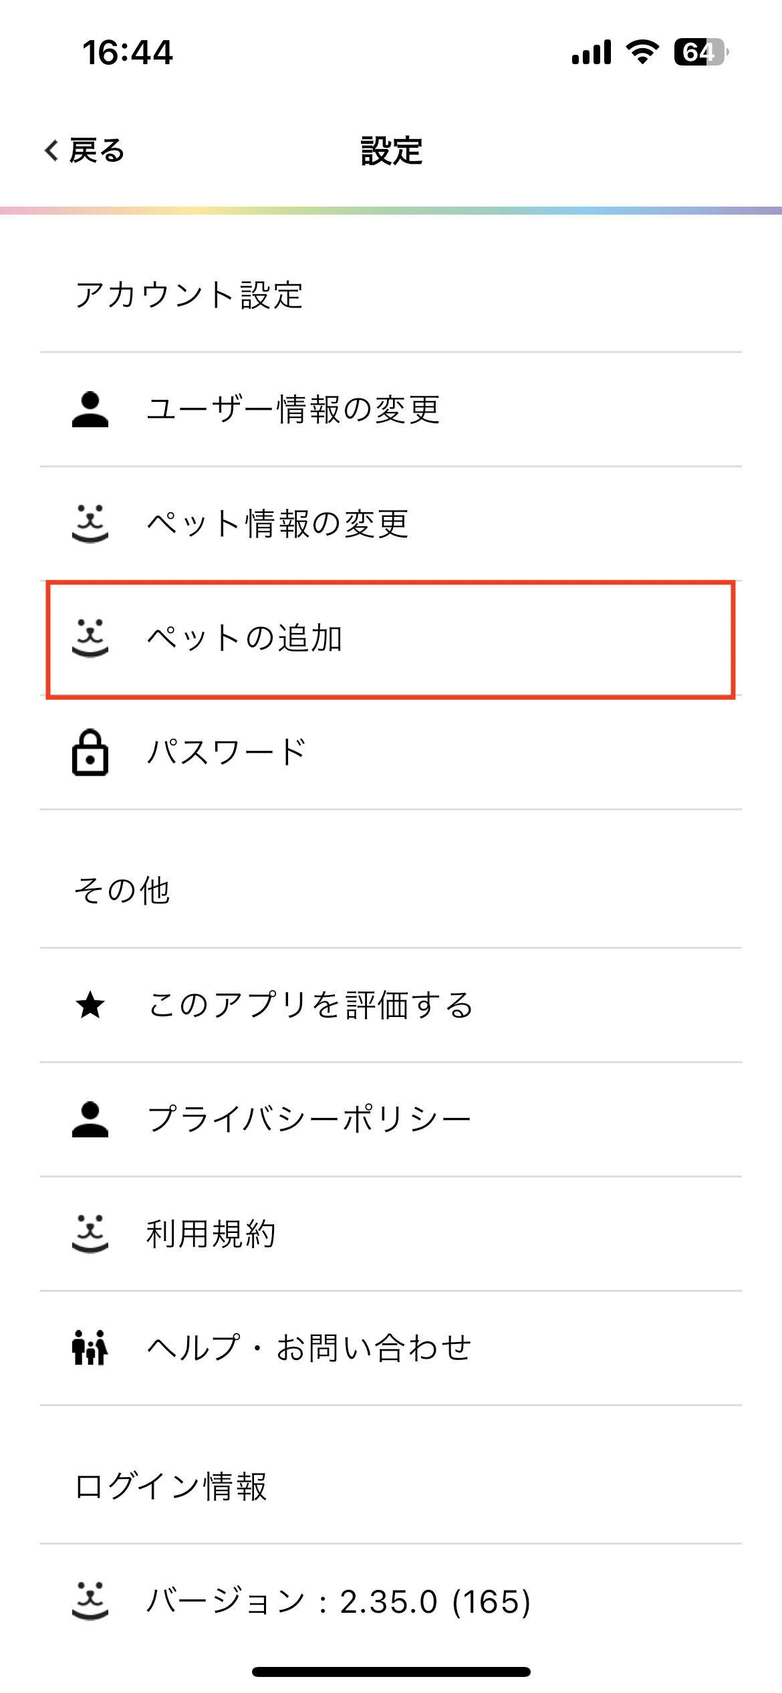Tap the pet face icon beside ペット情報の変更
782x1693 pixels.
coord(90,524)
